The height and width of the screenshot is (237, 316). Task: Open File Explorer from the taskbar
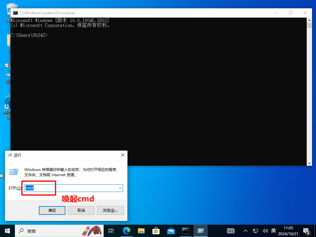coord(141,231)
